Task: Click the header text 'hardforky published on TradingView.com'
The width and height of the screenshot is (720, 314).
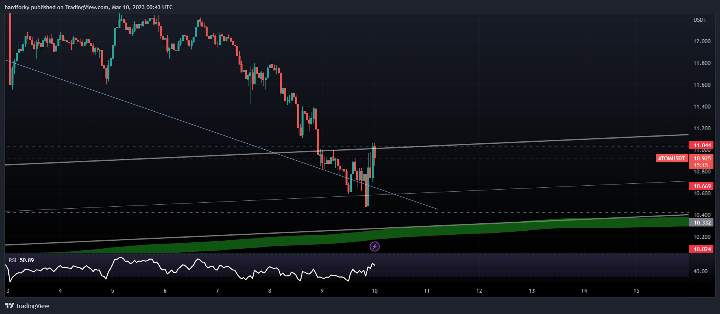Action: (56, 7)
